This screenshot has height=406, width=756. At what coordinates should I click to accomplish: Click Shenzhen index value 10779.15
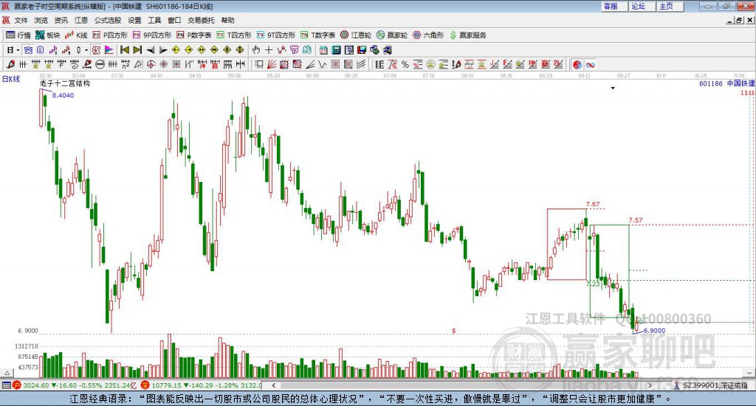tap(166, 385)
